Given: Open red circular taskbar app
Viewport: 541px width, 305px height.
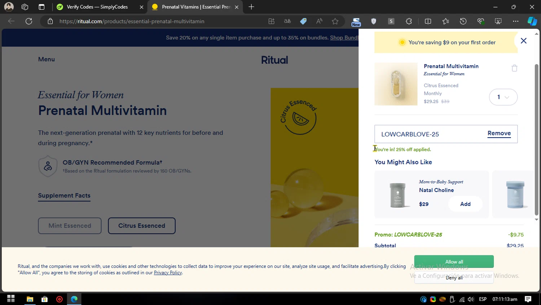Looking at the screenshot, I should tap(60, 299).
